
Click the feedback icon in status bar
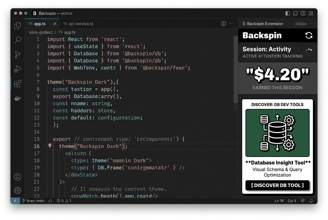pyautogui.click(x=303, y=201)
